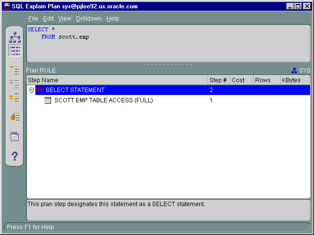
Task: Click the step forward arrow icon
Action: tap(15, 70)
